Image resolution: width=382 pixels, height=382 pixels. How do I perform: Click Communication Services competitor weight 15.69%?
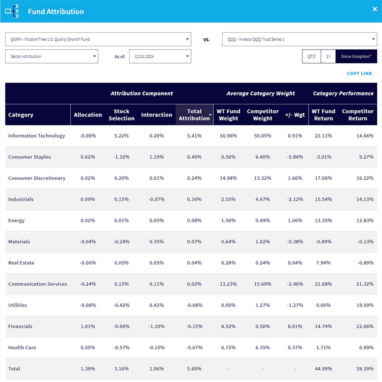(263, 284)
